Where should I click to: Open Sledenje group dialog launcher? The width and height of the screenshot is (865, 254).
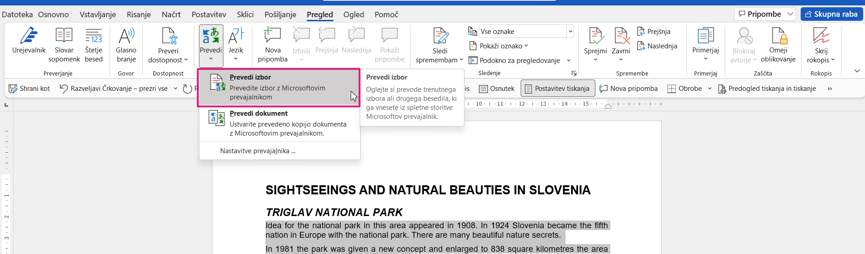pos(574,73)
